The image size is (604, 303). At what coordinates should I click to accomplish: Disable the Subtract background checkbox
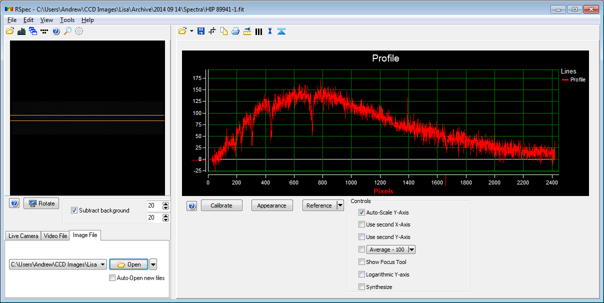click(x=74, y=210)
